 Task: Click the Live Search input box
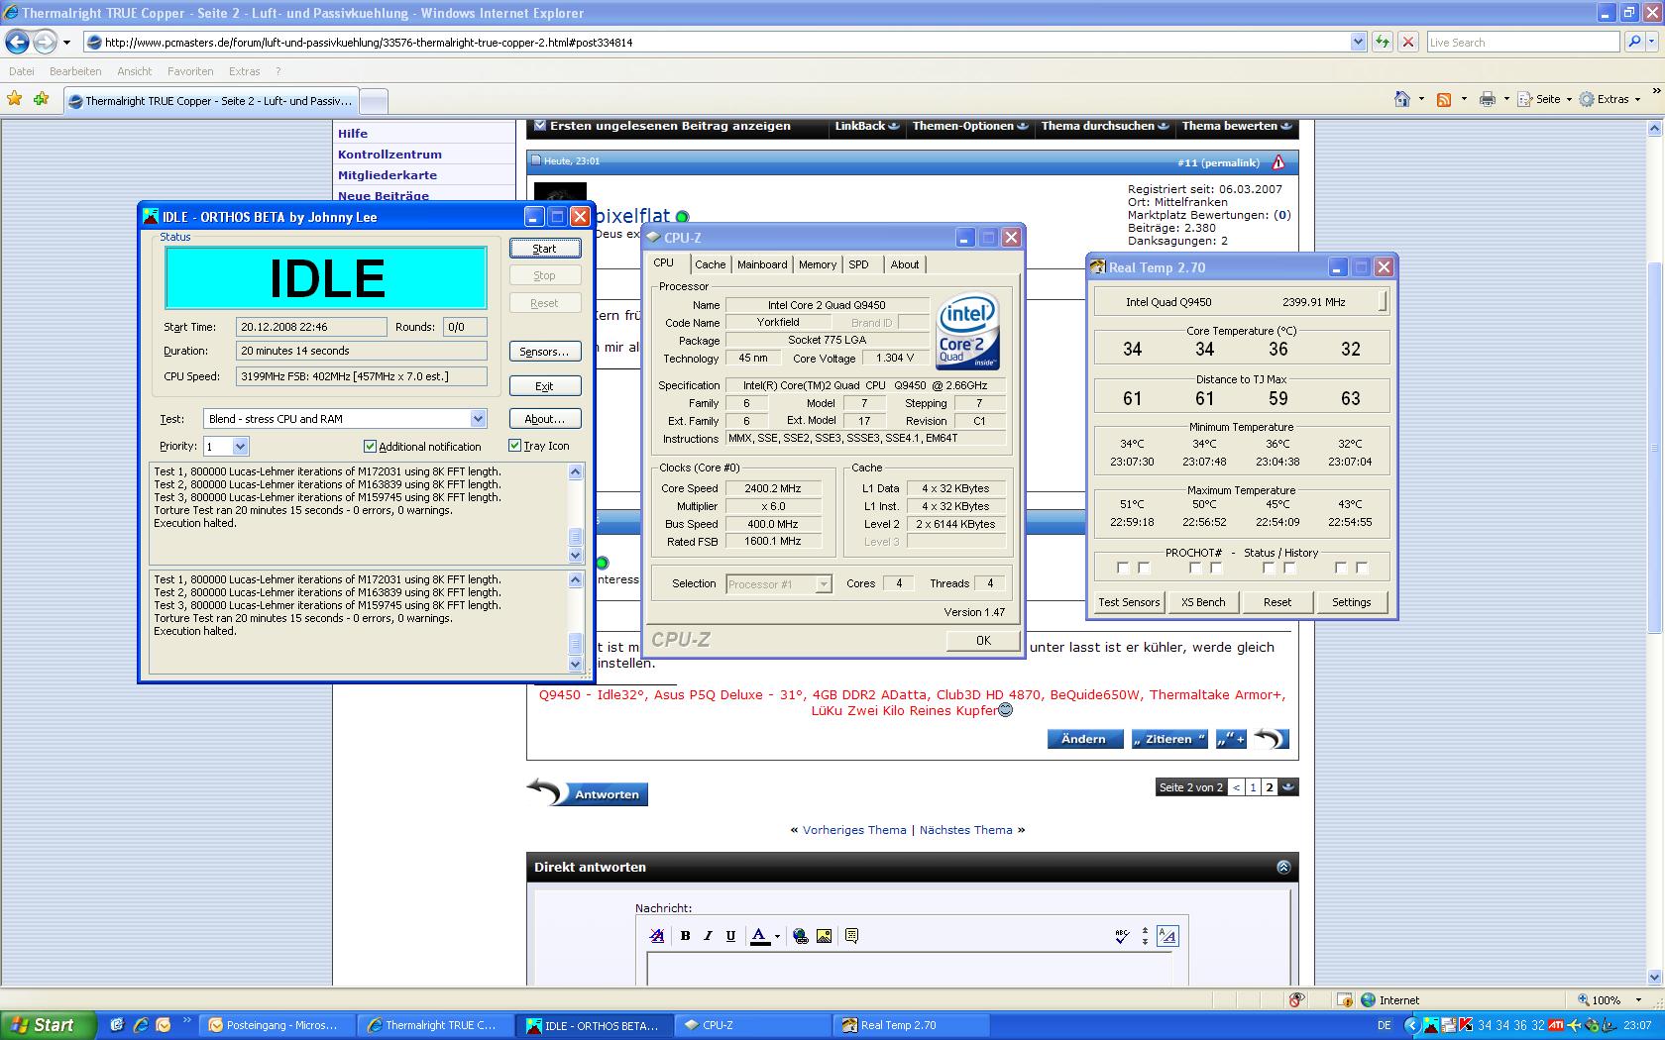1522,42
